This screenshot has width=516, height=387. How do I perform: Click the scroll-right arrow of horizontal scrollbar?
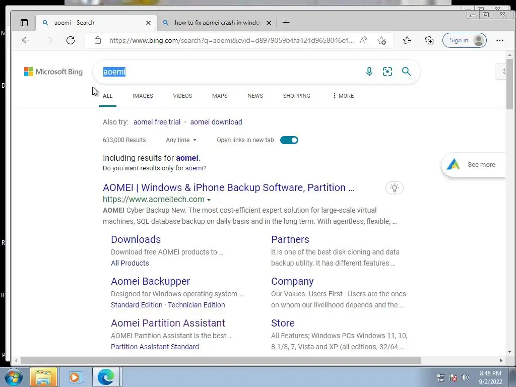click(x=501, y=361)
